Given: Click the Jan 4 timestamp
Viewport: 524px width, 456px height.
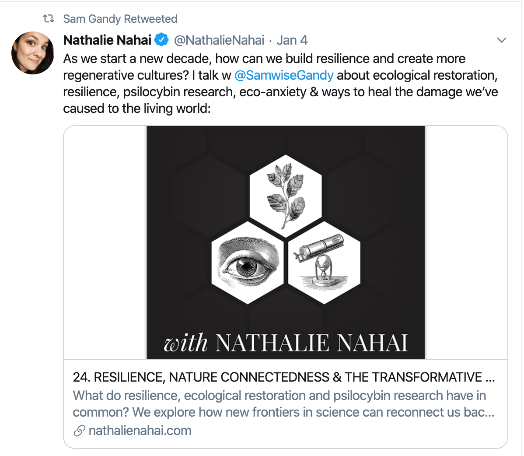Looking at the screenshot, I should coord(292,40).
